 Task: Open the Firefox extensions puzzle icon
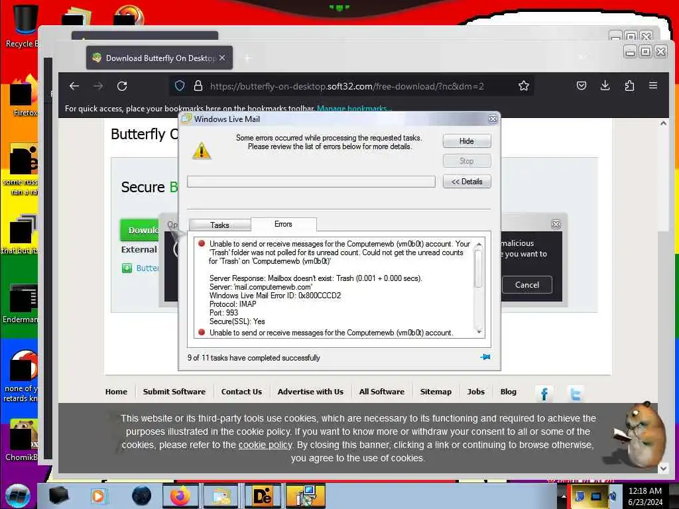pos(629,85)
